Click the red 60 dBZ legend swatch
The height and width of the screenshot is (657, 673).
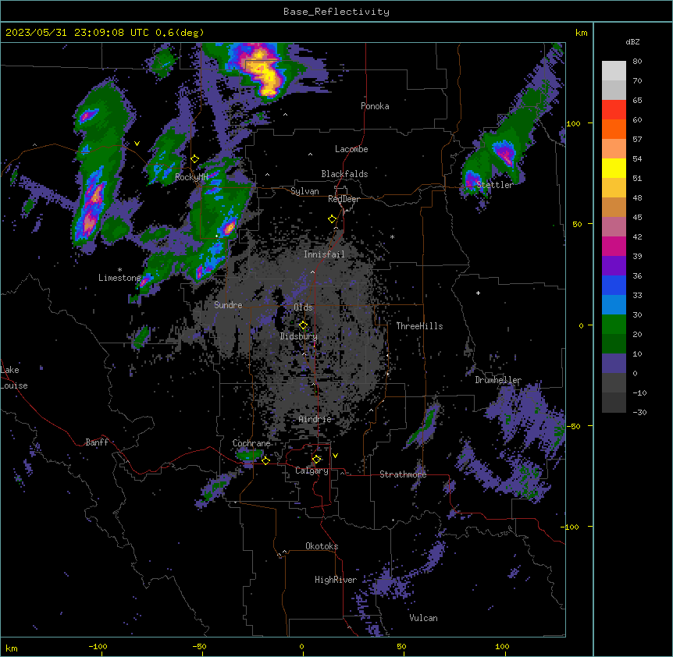click(x=614, y=110)
